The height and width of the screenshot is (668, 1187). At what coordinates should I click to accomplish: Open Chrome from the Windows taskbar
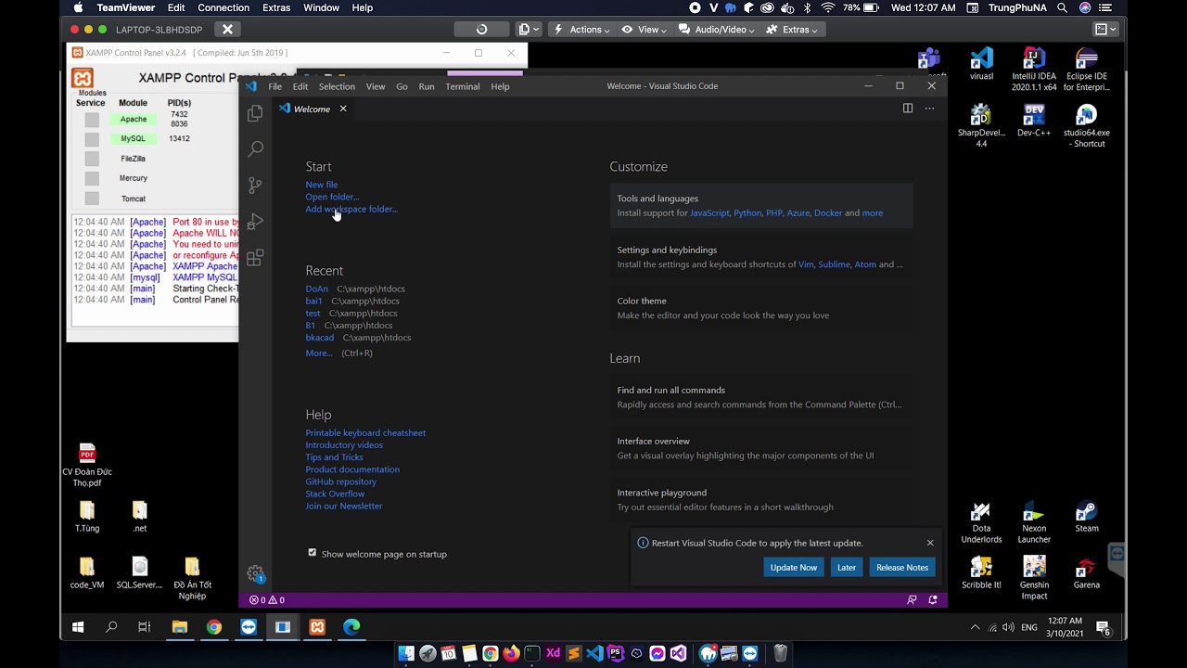[x=214, y=627]
